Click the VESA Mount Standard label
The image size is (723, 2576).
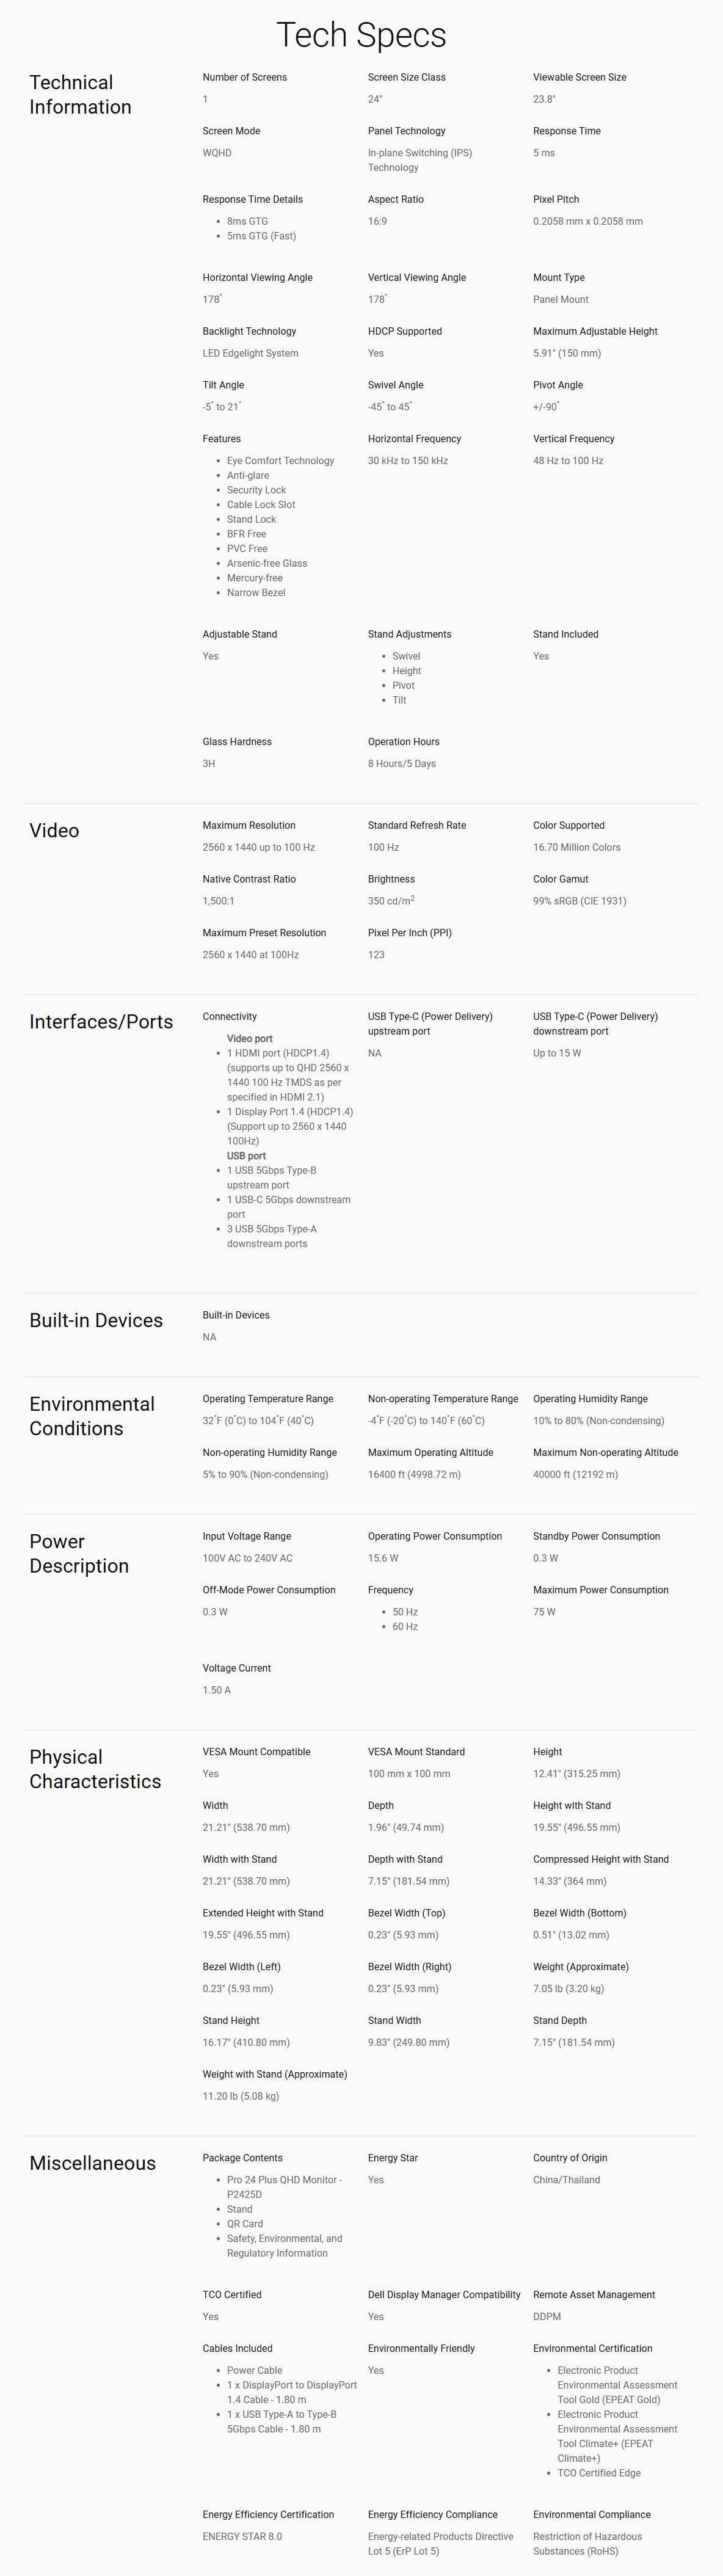coord(416,1752)
